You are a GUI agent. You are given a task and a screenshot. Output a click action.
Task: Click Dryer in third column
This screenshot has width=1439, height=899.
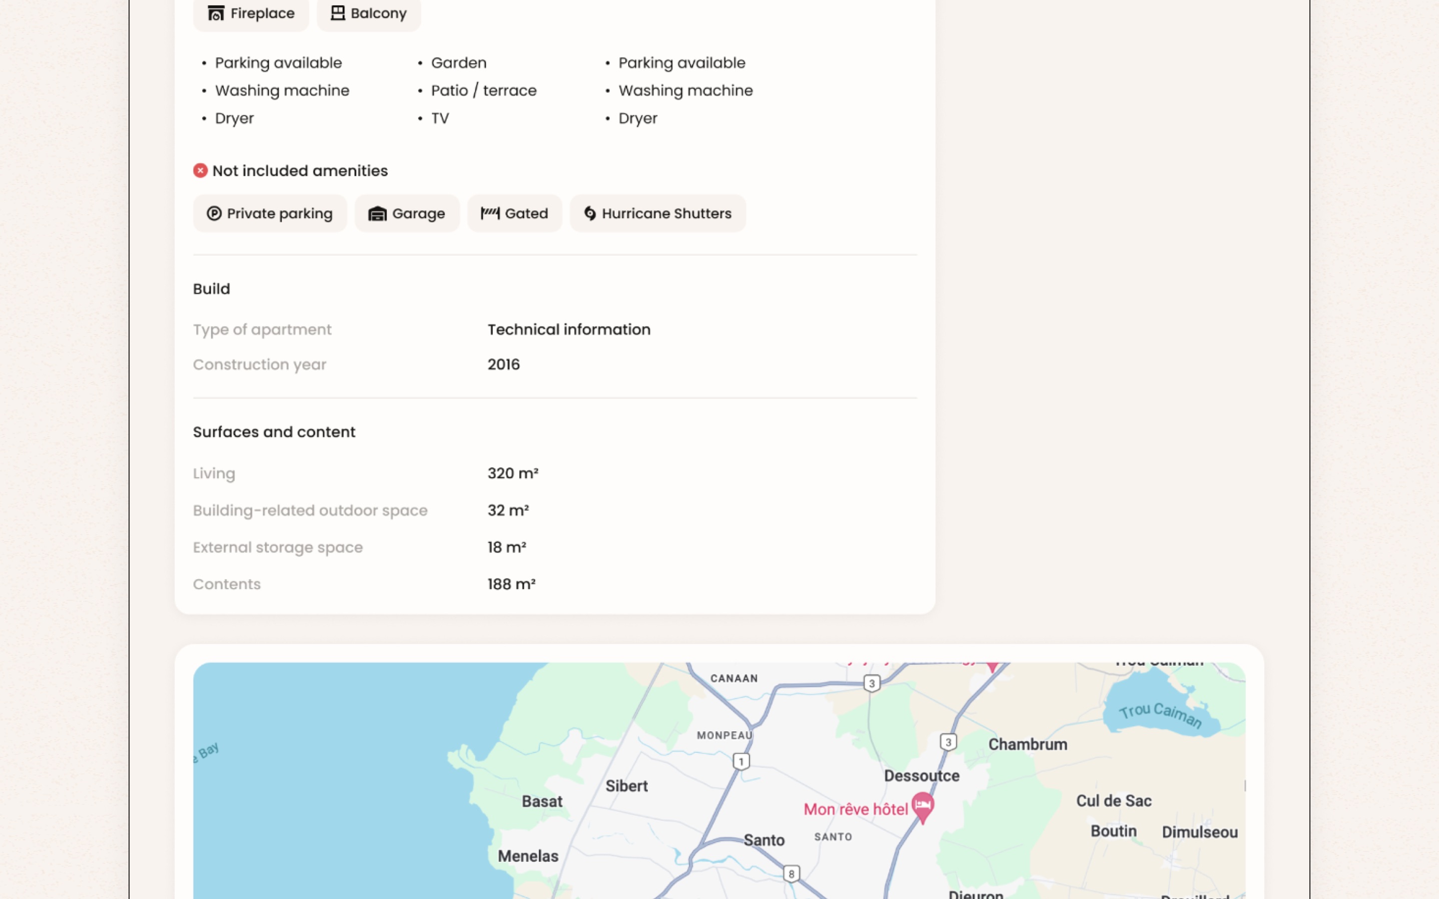click(x=638, y=118)
